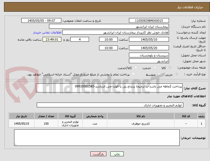The height and width of the screenshot is (161, 210).
Task: Open the اطلاعات تماس خریدار link
Action: tap(47, 32)
